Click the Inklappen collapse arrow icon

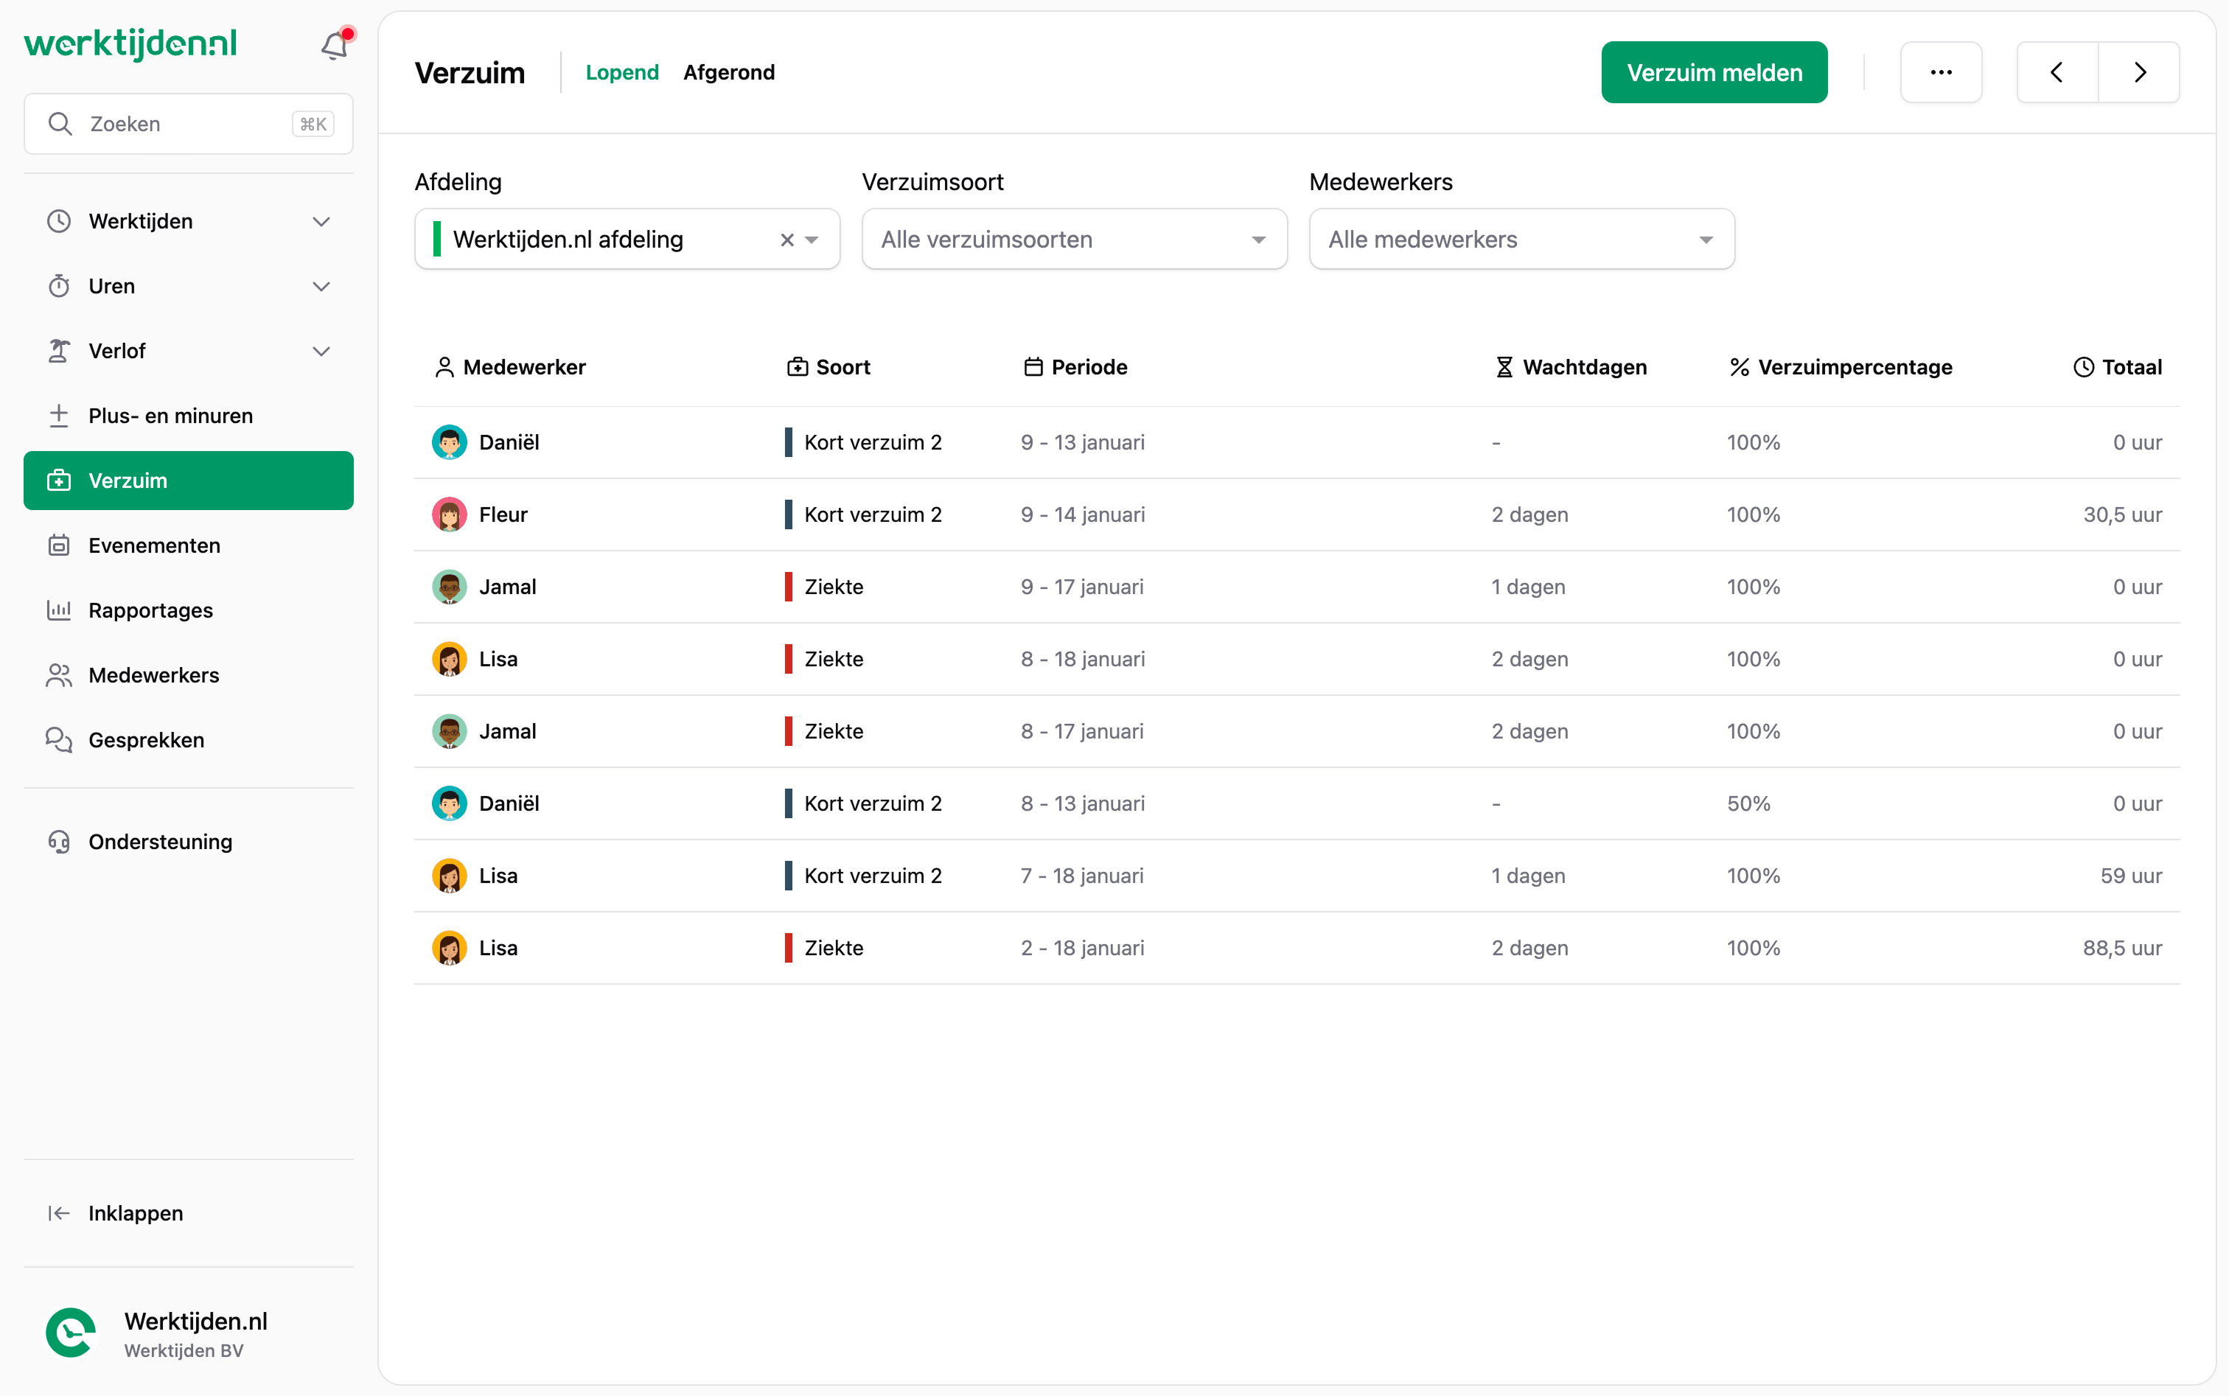pyautogui.click(x=59, y=1213)
